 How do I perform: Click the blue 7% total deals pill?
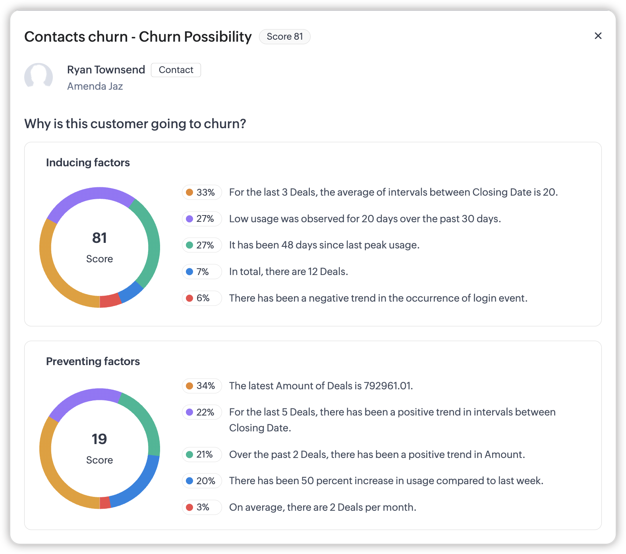pos(201,272)
